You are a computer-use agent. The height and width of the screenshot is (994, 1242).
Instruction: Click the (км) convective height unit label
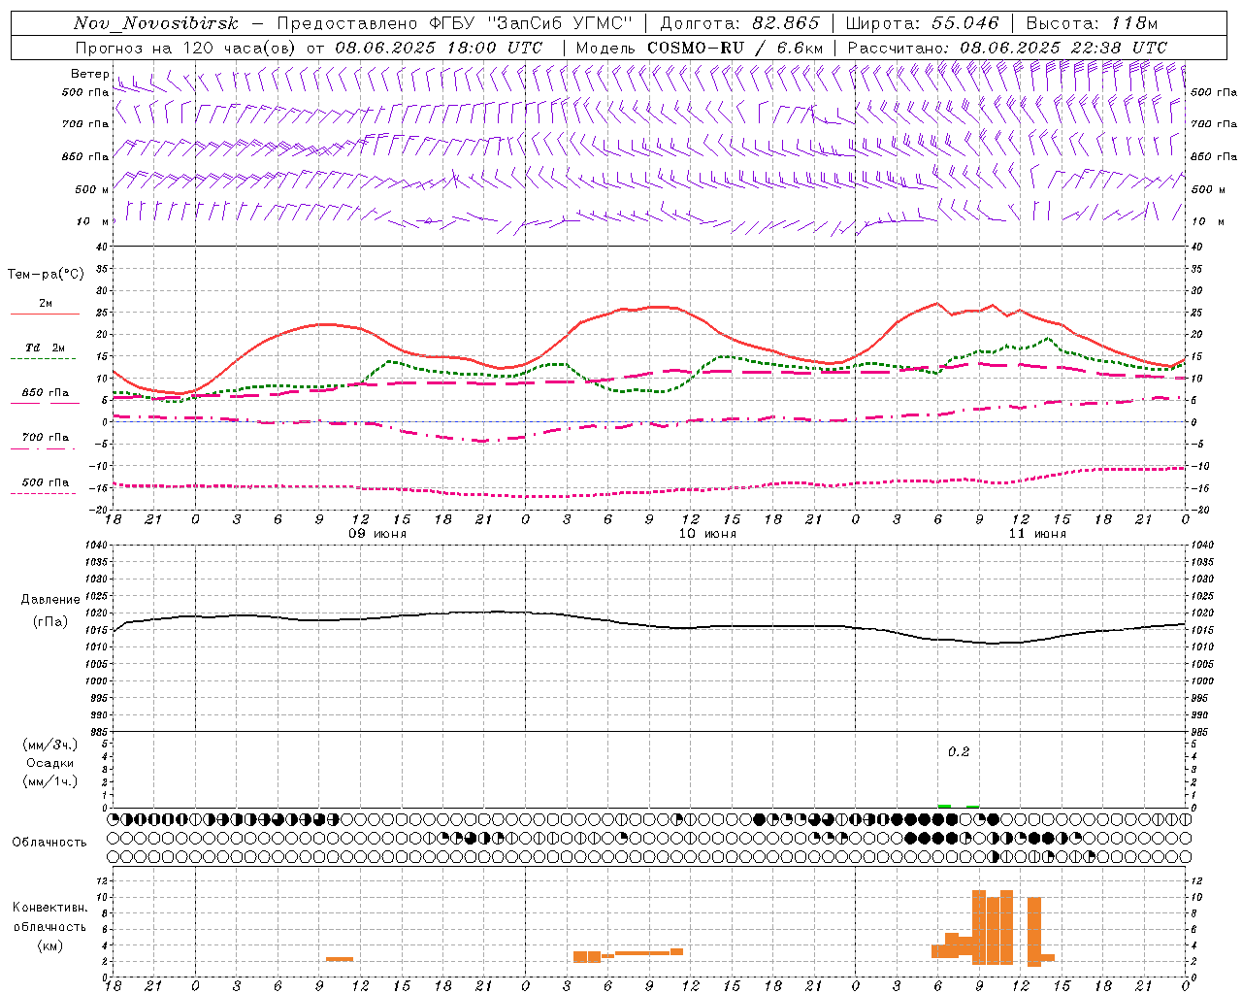[x=50, y=945]
